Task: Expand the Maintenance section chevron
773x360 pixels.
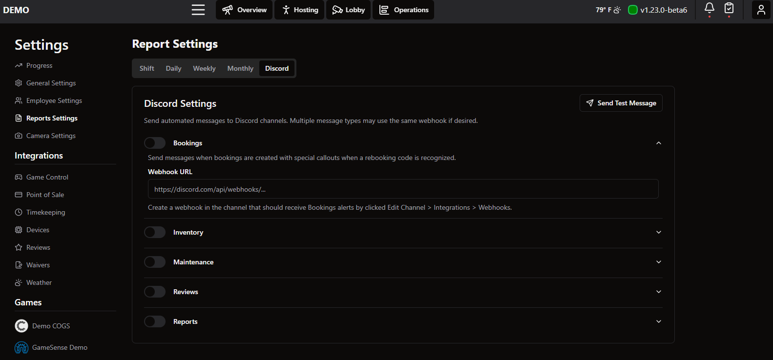Action: tap(658, 262)
